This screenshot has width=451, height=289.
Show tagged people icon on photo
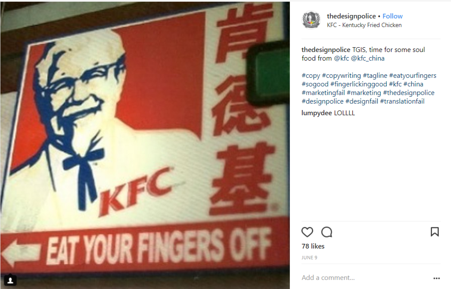tap(10, 280)
